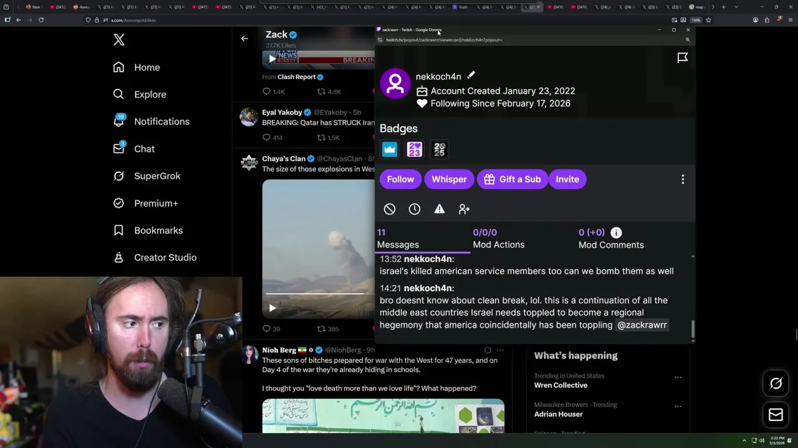798x448 pixels.
Task: Open Explore in X sidebar
Action: click(150, 95)
